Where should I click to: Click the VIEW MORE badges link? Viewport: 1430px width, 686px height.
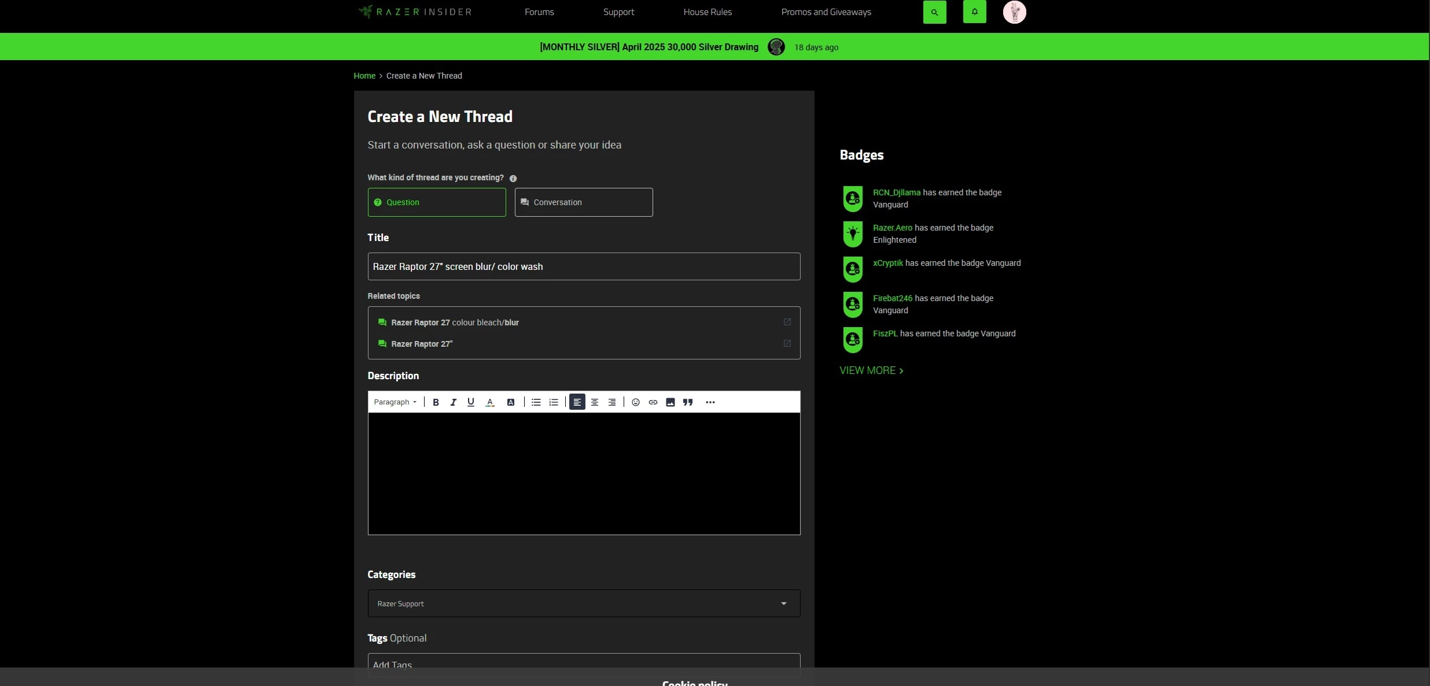pyautogui.click(x=871, y=370)
